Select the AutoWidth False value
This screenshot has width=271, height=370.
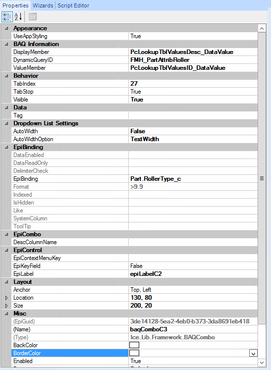(193, 131)
